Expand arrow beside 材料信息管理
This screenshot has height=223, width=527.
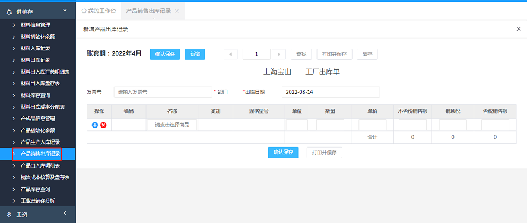pyautogui.click(x=14, y=25)
